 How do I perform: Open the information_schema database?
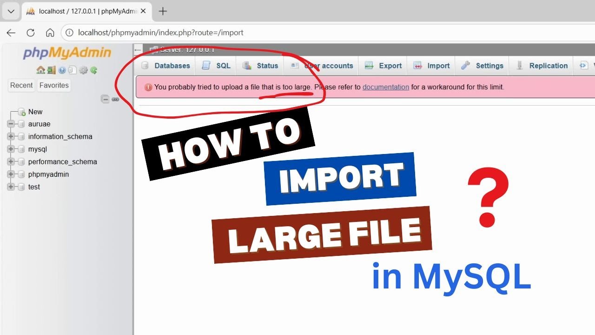tap(60, 137)
